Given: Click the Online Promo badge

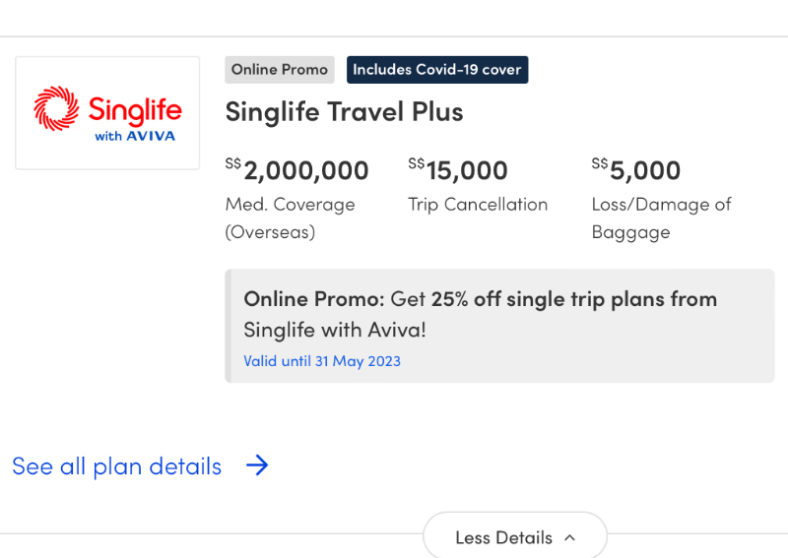Looking at the screenshot, I should (x=280, y=70).
